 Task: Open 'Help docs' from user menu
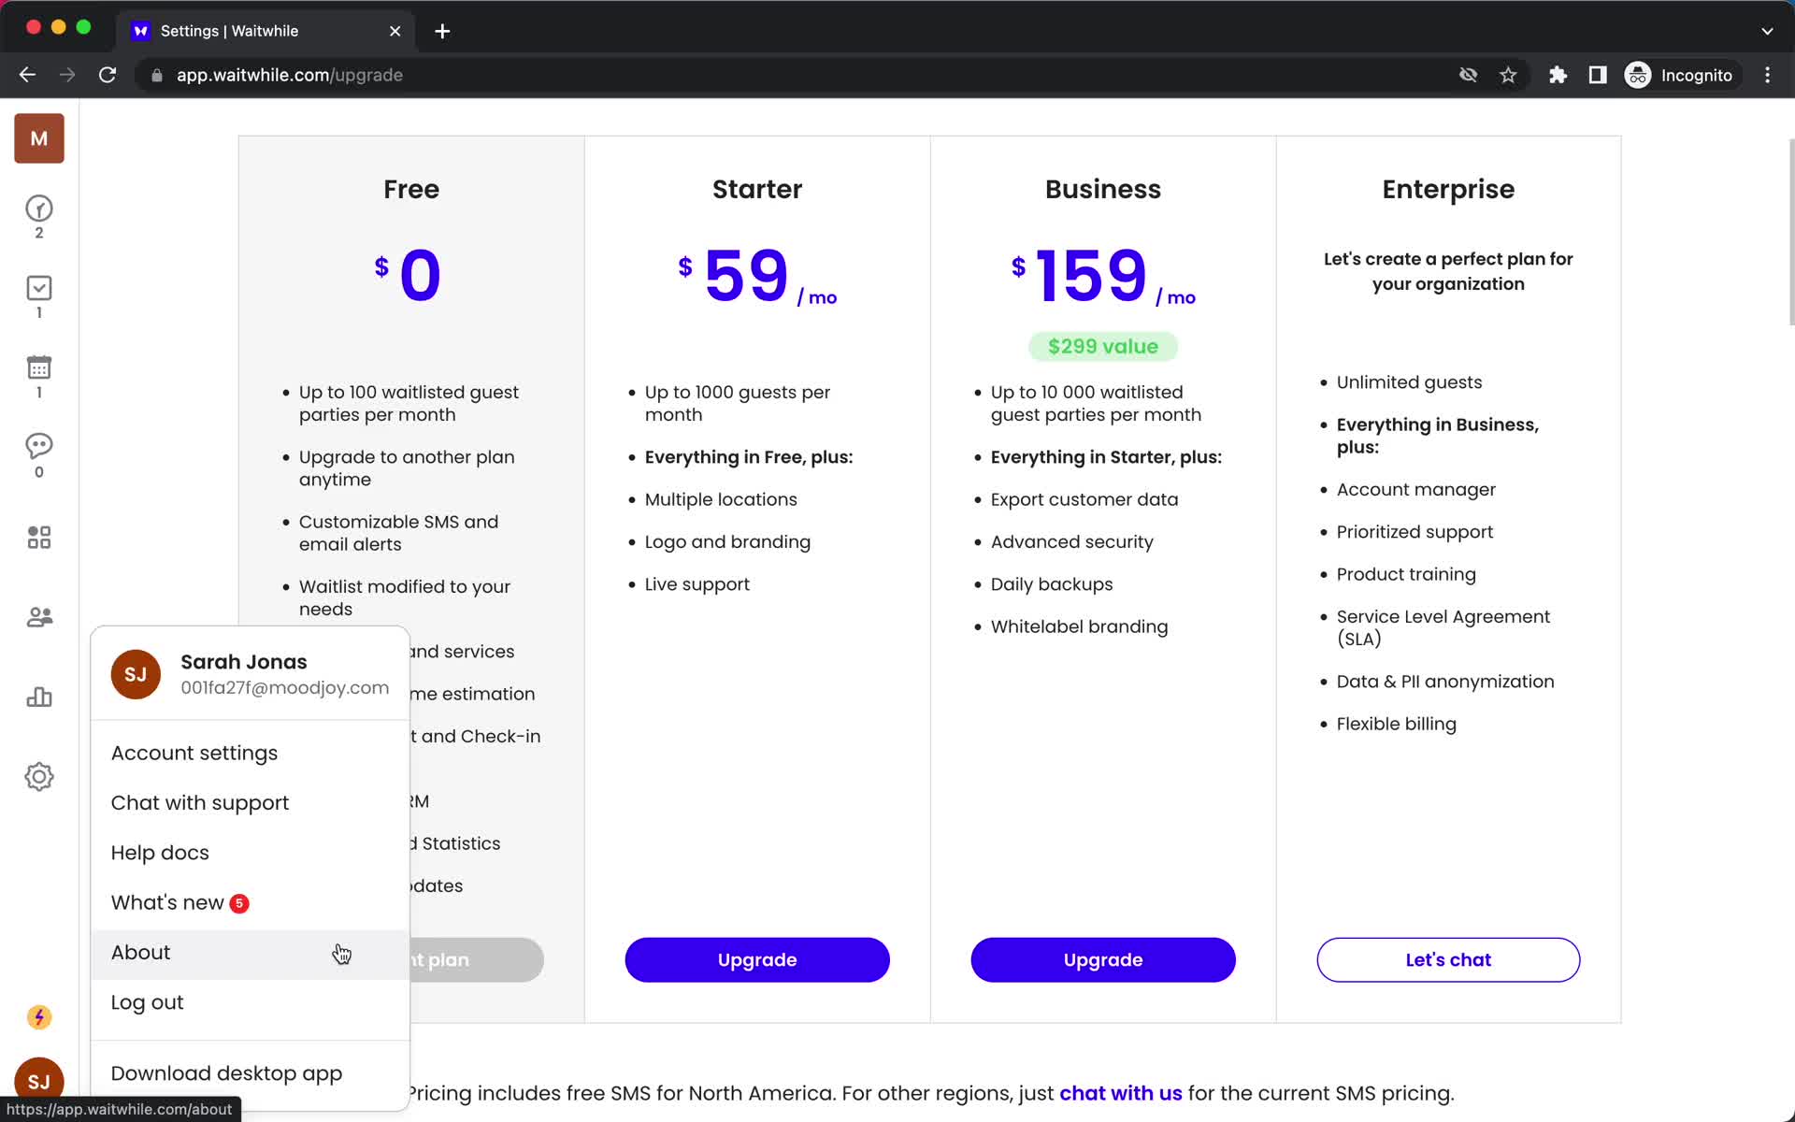point(160,852)
